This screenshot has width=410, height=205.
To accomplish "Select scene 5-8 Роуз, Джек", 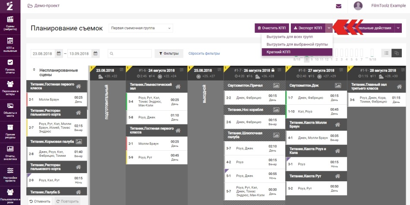I will pyautogui.click(x=157, y=118).
